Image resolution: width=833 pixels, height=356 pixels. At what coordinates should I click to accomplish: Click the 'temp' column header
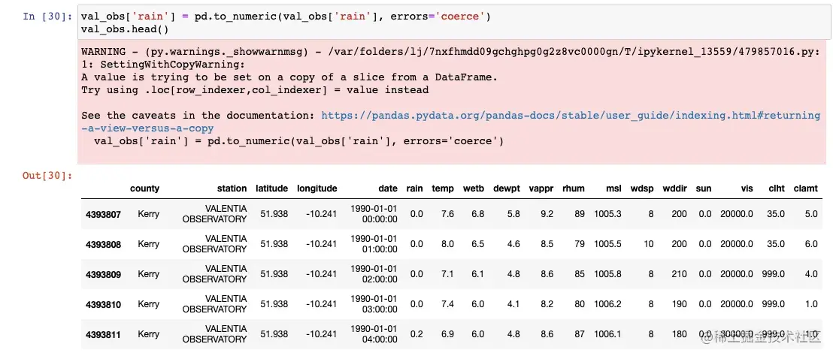pos(443,189)
